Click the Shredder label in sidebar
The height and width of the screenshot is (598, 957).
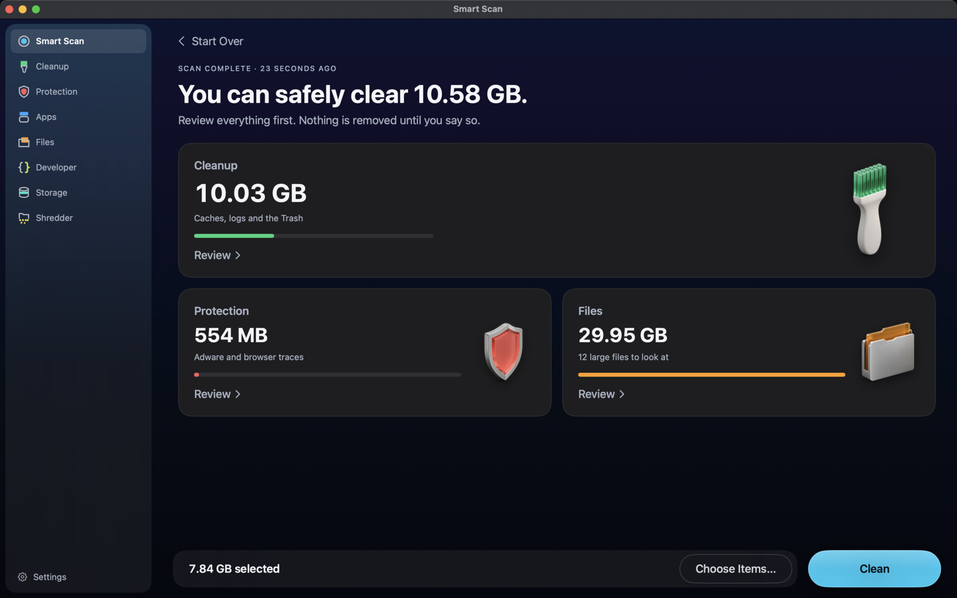54,218
